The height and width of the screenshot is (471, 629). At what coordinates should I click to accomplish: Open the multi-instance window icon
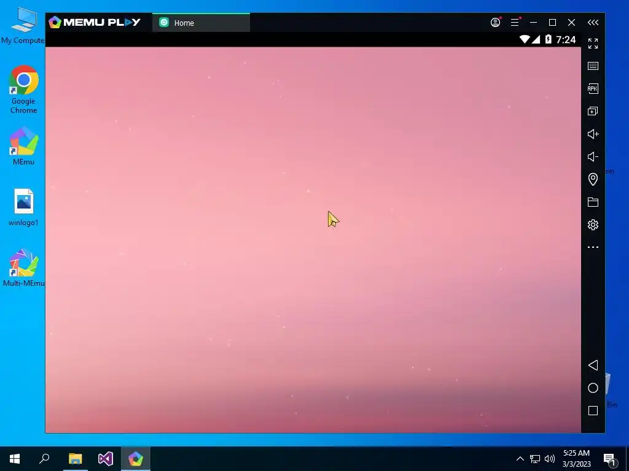point(593,112)
